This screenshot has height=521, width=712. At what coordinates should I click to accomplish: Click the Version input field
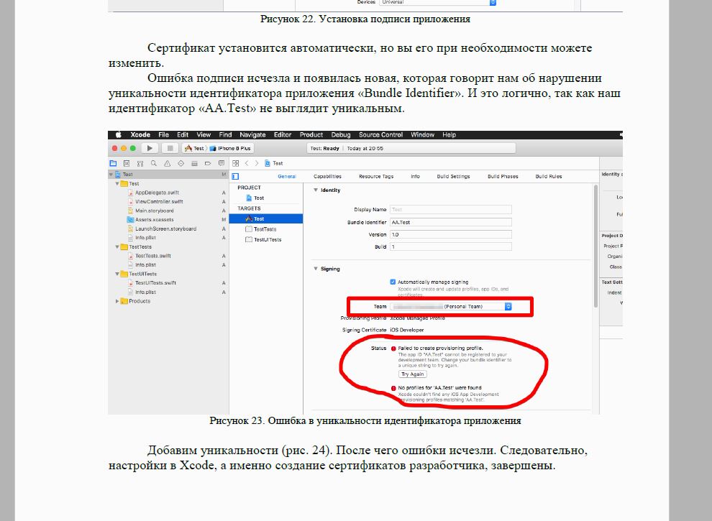tap(451, 235)
